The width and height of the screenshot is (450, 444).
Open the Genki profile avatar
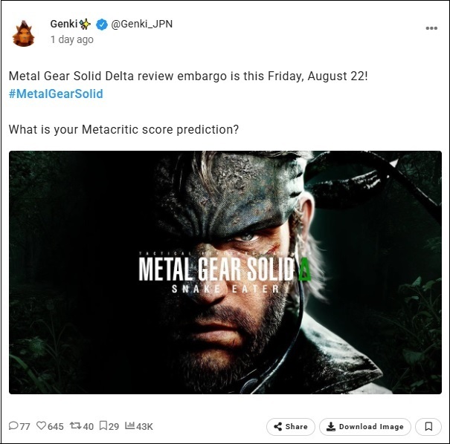pyautogui.click(x=24, y=33)
